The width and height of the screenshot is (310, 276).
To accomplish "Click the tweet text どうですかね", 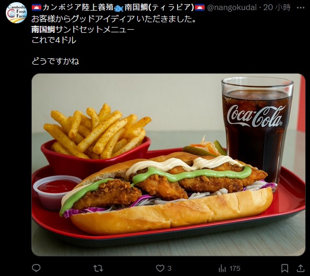I will (55, 61).
